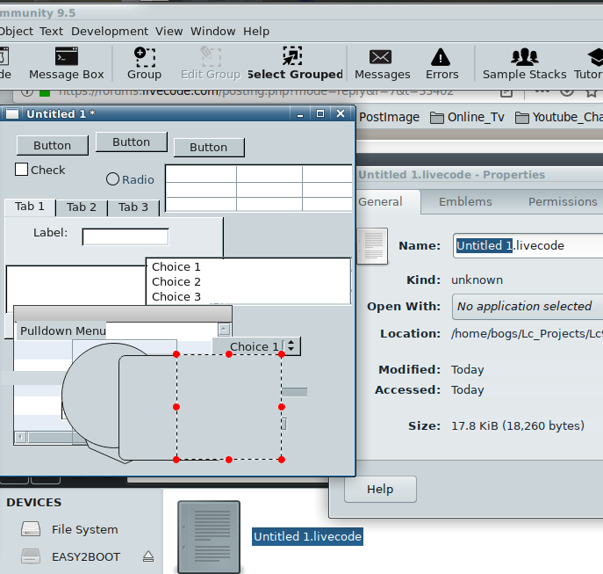Select the Radio option button
Viewport: 603px width, 574px height.
(112, 179)
